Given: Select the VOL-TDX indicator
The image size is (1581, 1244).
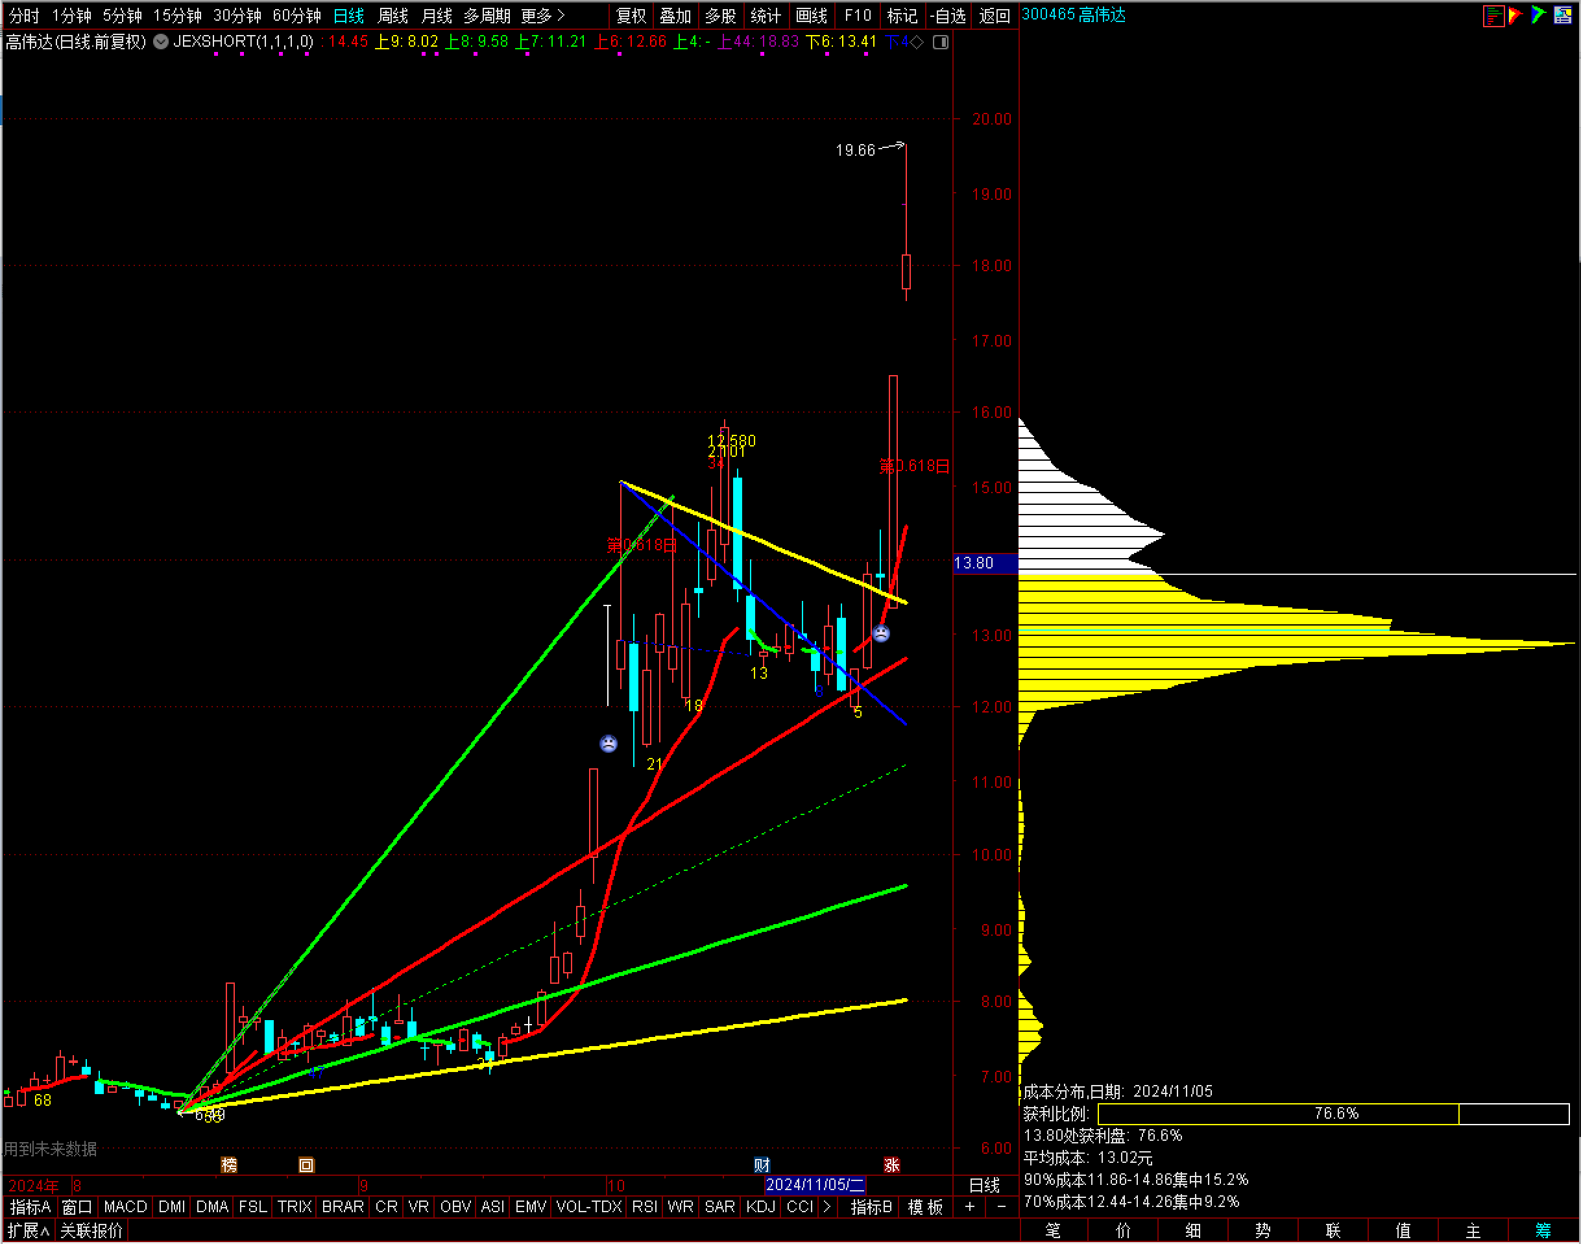Looking at the screenshot, I should pyautogui.click(x=589, y=1207).
